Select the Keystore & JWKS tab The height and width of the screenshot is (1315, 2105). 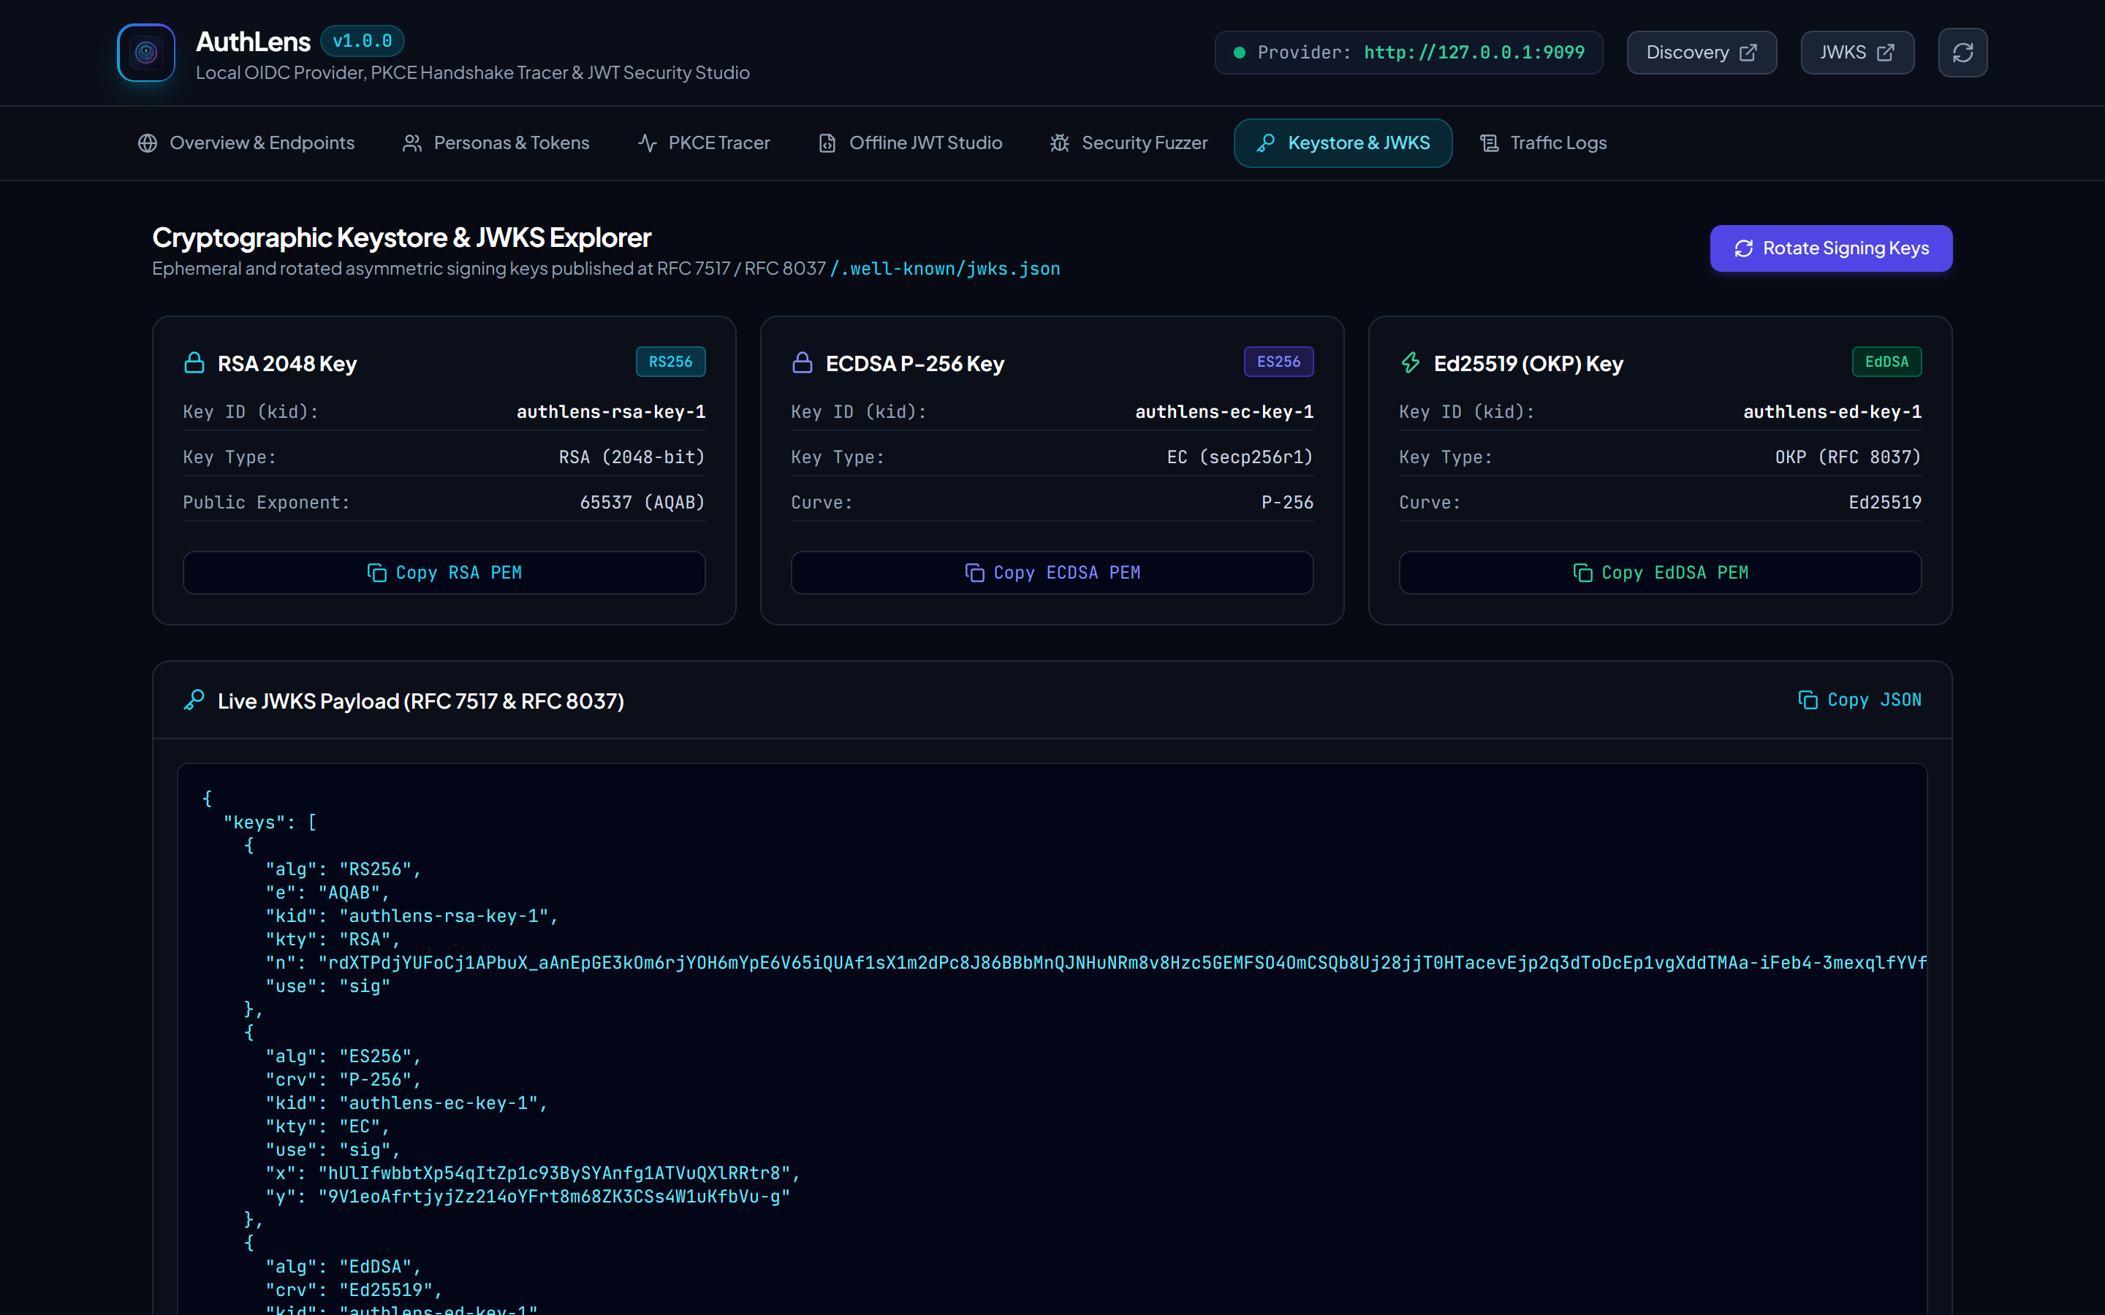1343,142
